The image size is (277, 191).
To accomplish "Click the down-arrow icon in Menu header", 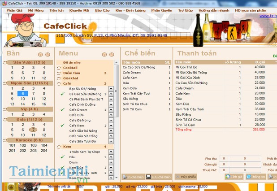I will click(104, 54).
